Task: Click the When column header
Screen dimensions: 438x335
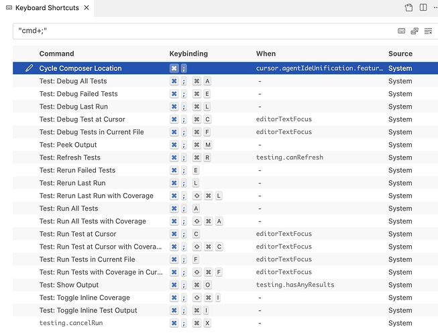Action: [x=266, y=54]
